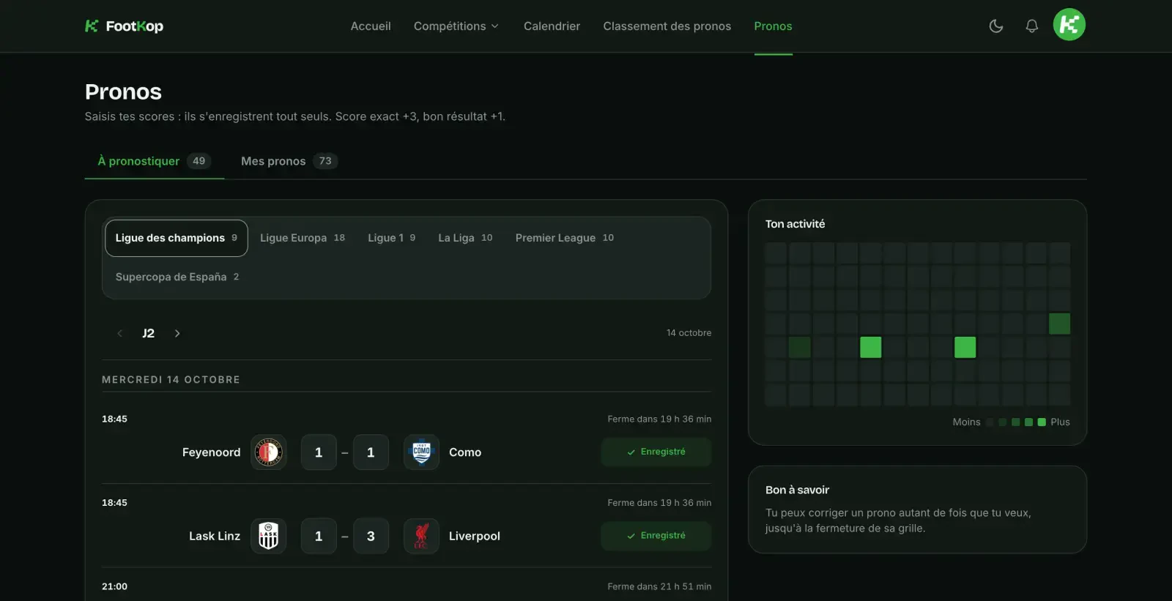The width and height of the screenshot is (1172, 601).
Task: Click the brightest legend square near Plus
Action: (1042, 422)
